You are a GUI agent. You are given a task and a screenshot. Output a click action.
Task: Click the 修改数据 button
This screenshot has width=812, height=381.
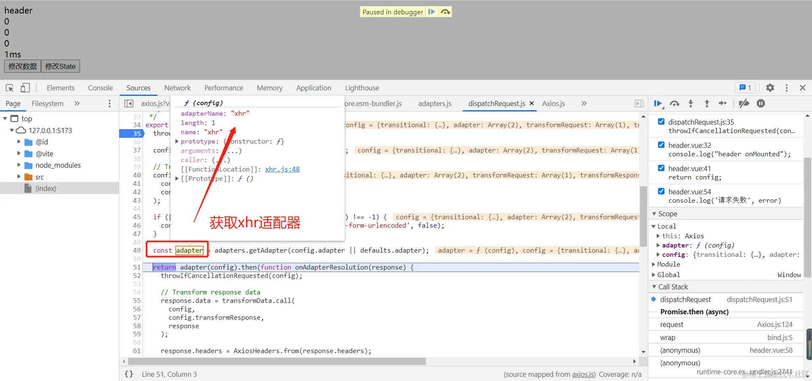pyautogui.click(x=23, y=66)
